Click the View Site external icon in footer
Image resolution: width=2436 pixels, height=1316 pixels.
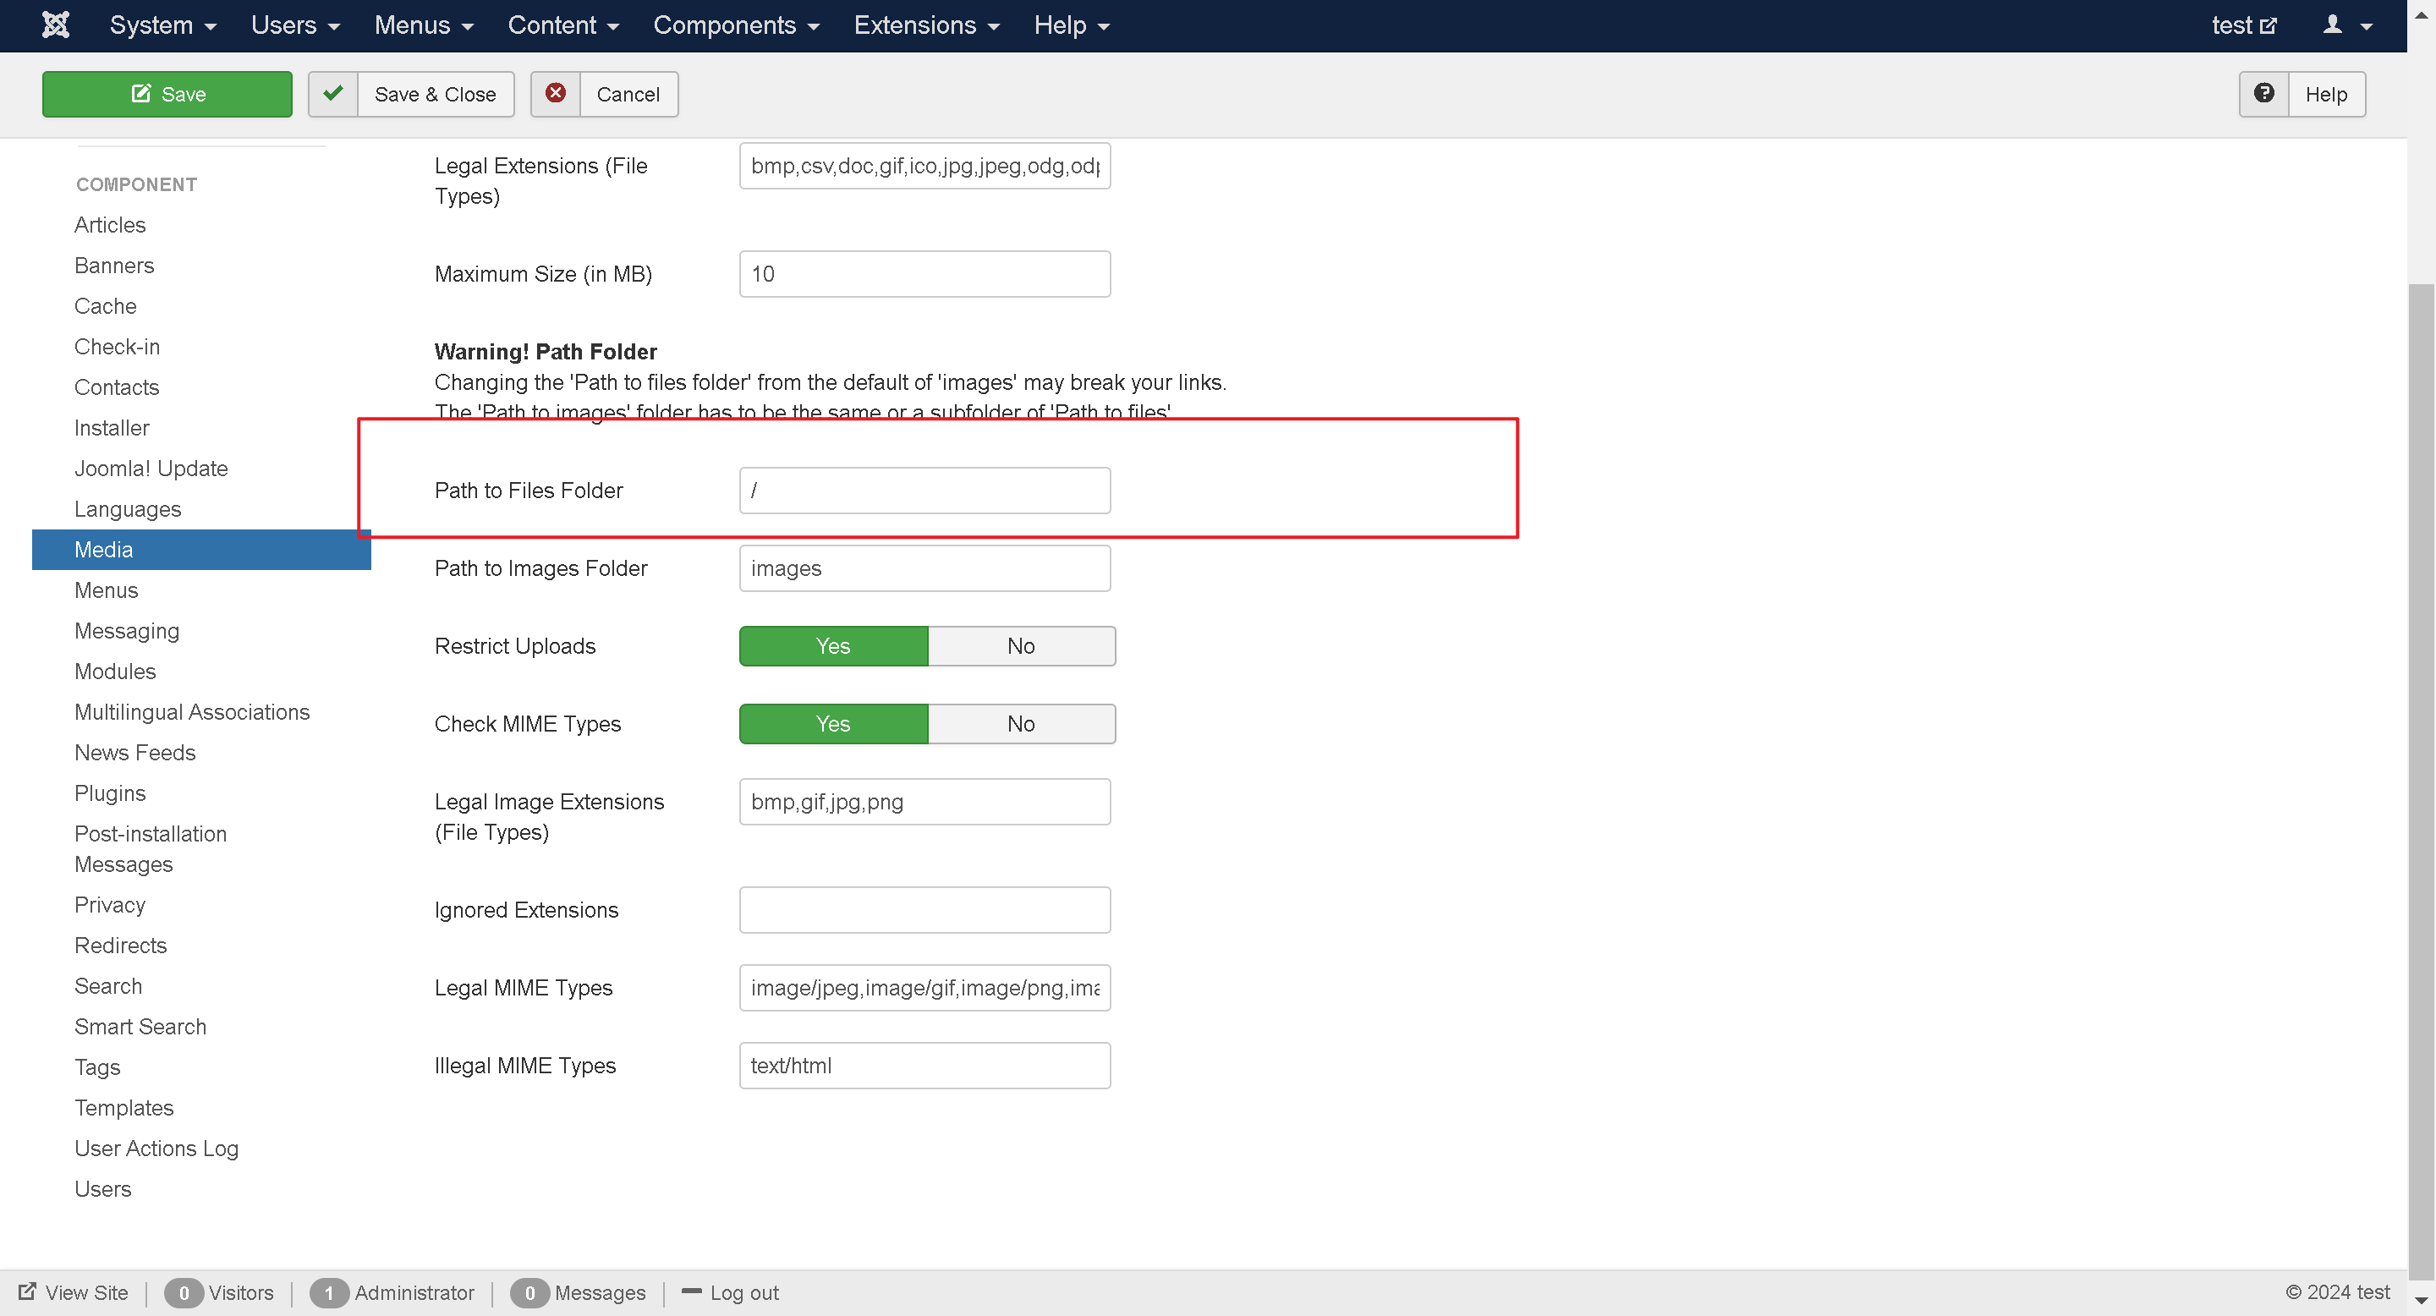(27, 1291)
